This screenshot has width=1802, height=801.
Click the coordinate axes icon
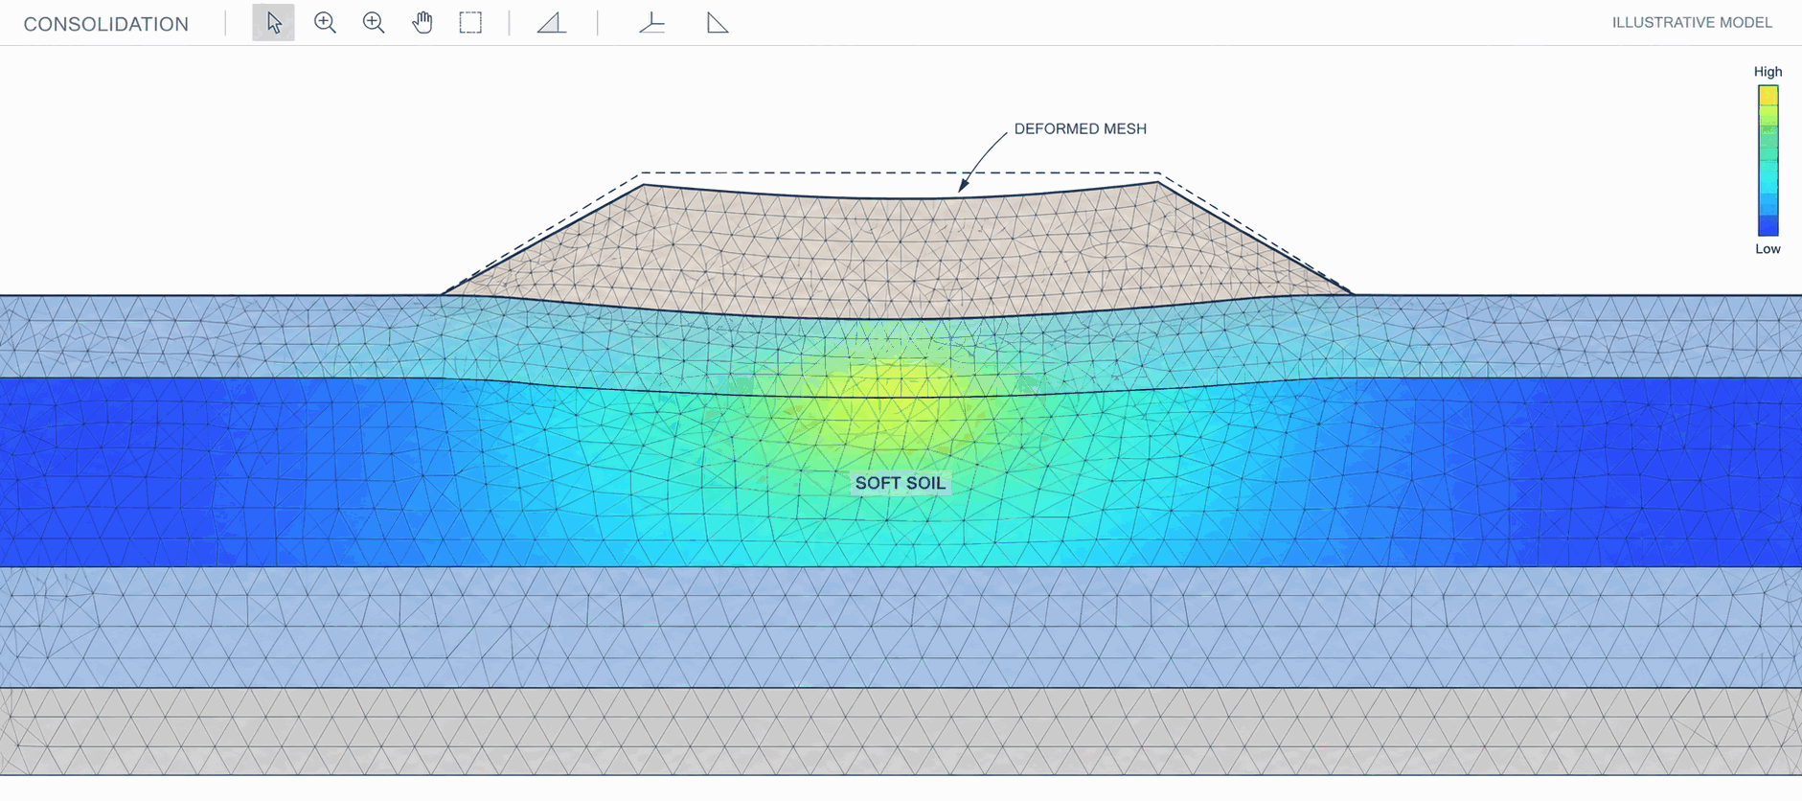pyautogui.click(x=652, y=23)
